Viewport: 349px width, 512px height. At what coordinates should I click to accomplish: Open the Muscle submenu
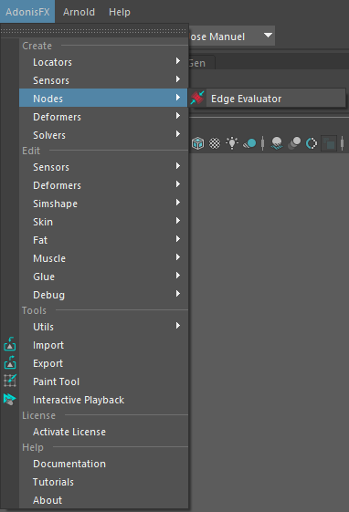tap(103, 258)
